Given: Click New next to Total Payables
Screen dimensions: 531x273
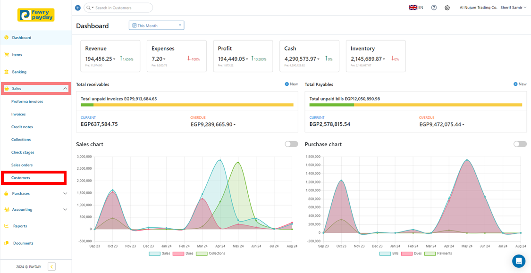Looking at the screenshot, I should click(x=520, y=84).
